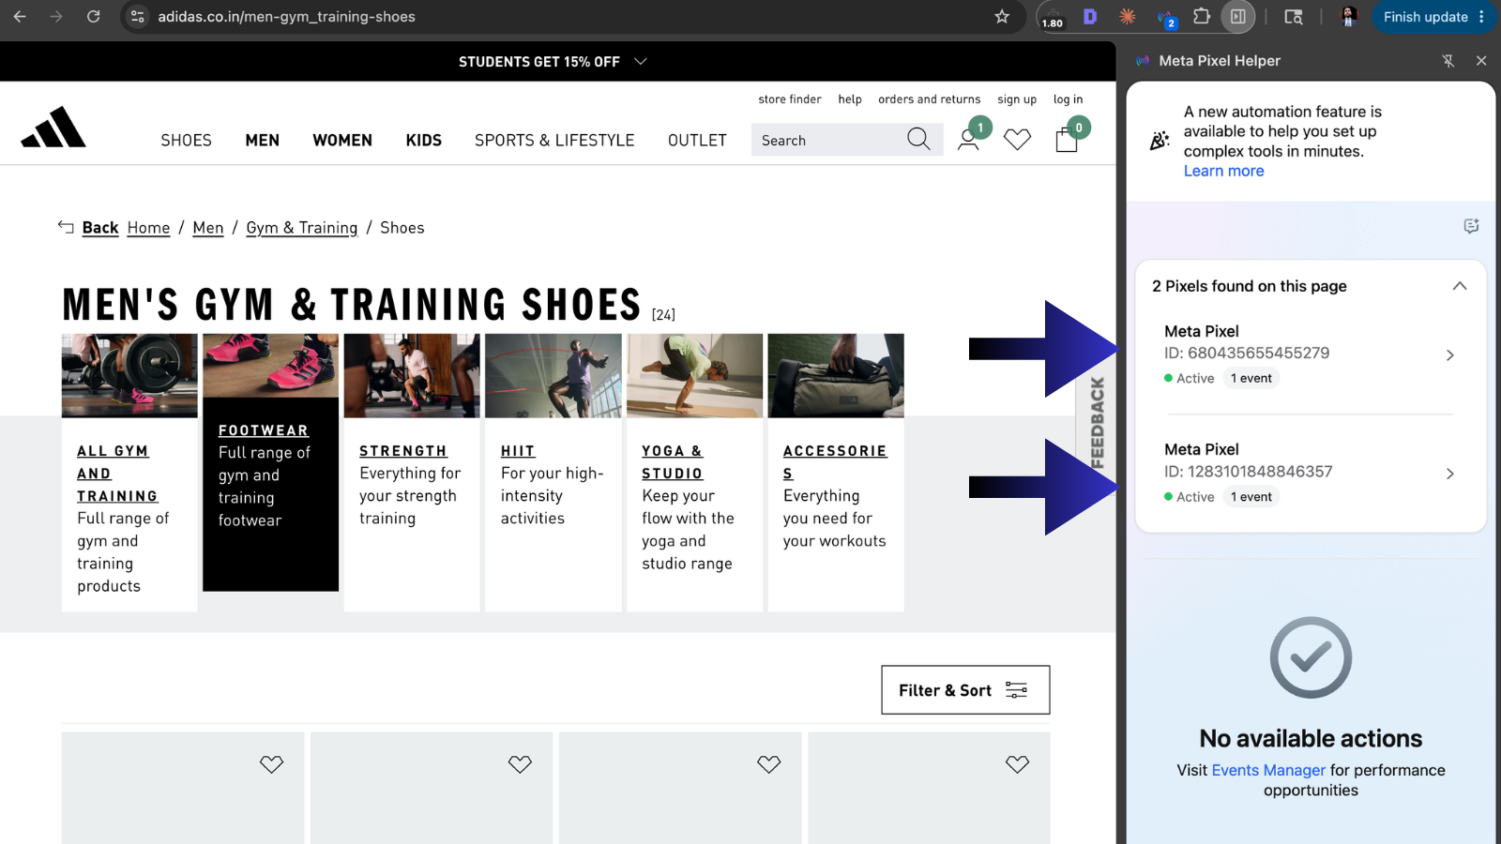1501x844 pixels.
Task: Bookmark this page with the star icon
Action: (1002, 17)
